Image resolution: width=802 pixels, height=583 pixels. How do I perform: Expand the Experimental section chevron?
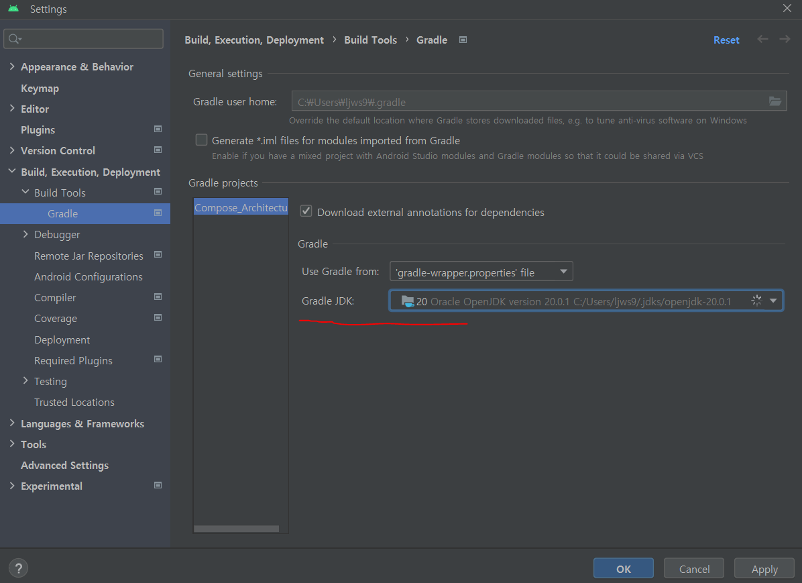click(12, 486)
